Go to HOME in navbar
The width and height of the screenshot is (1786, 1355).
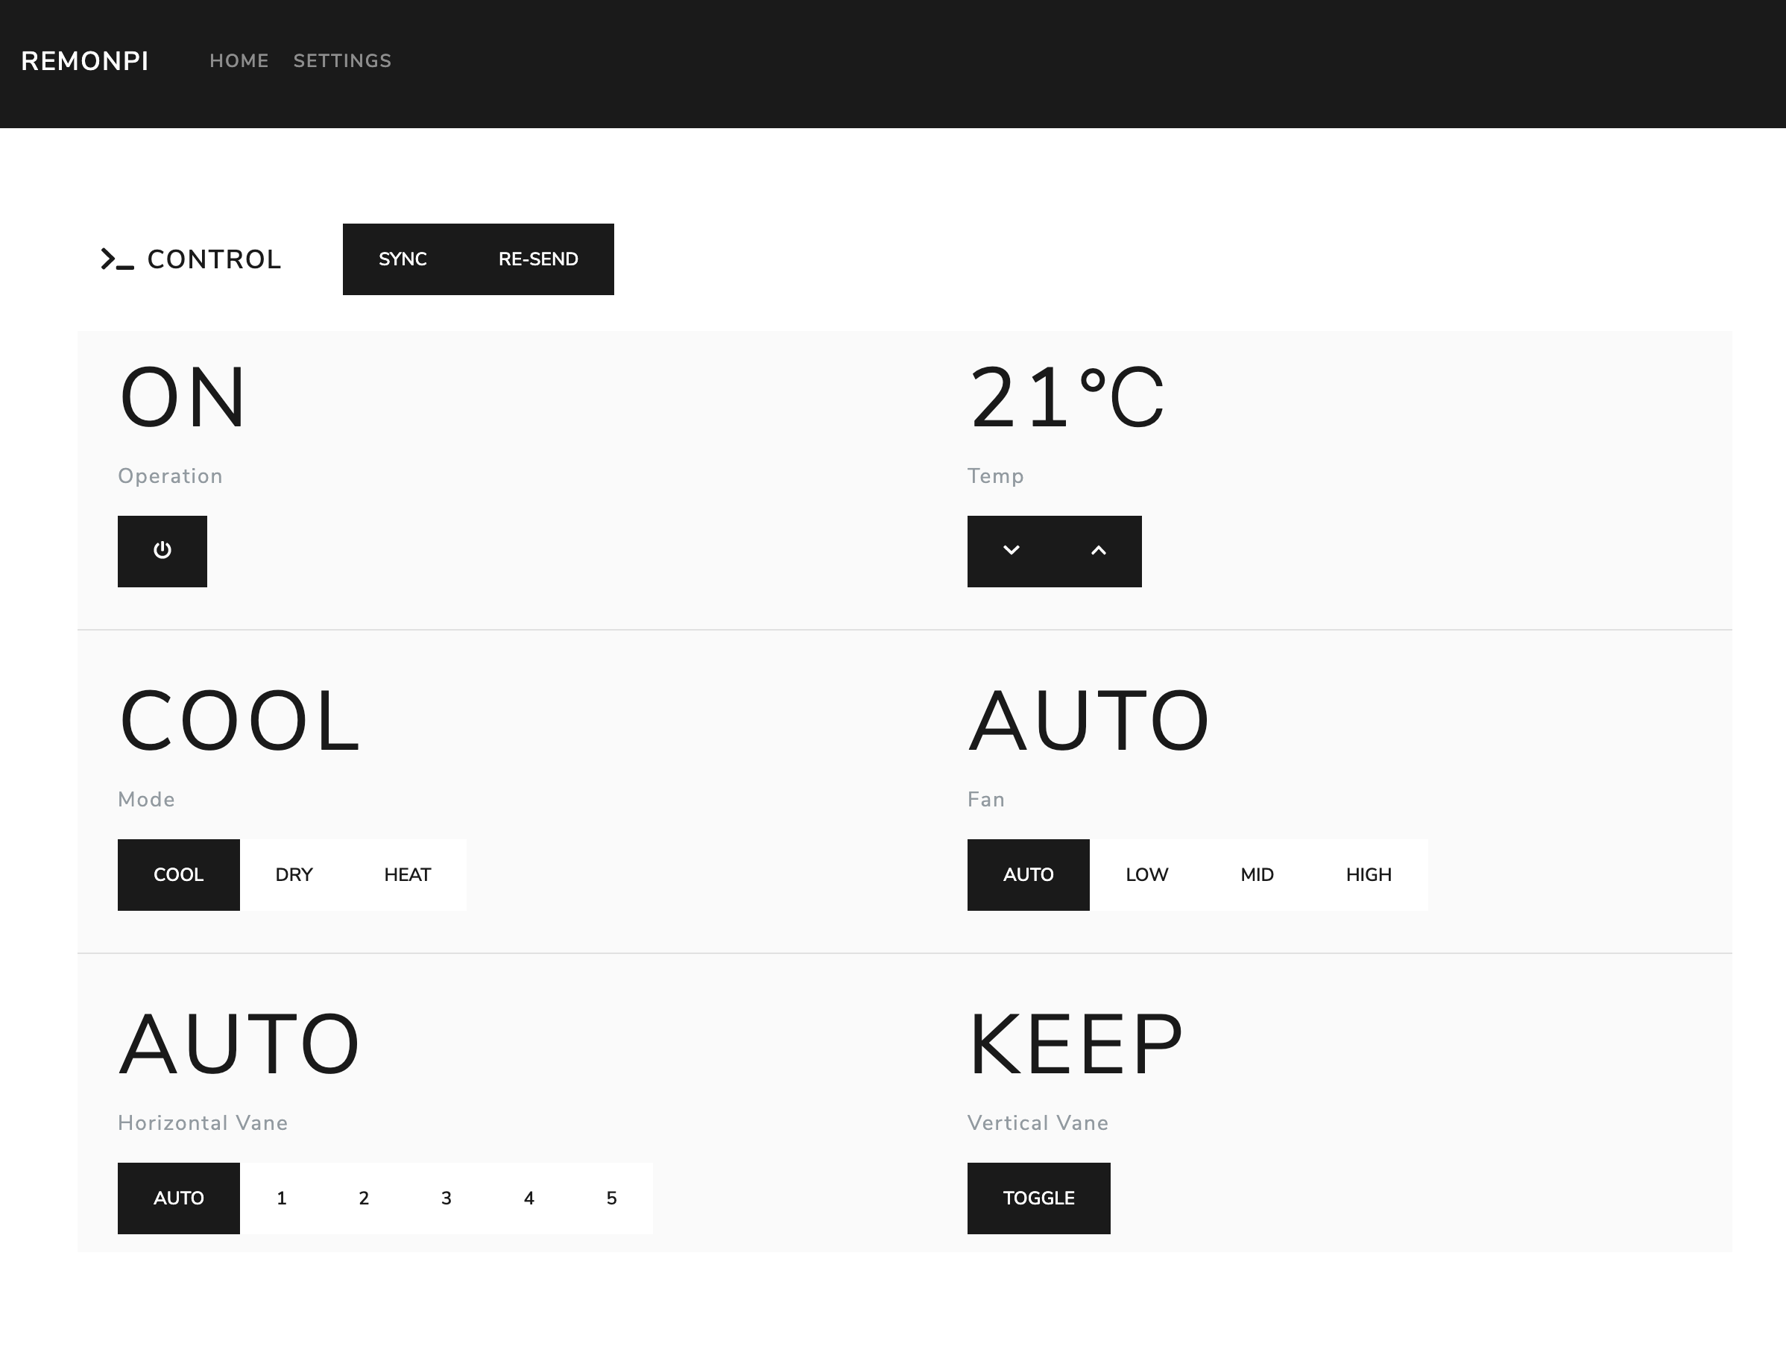click(239, 60)
